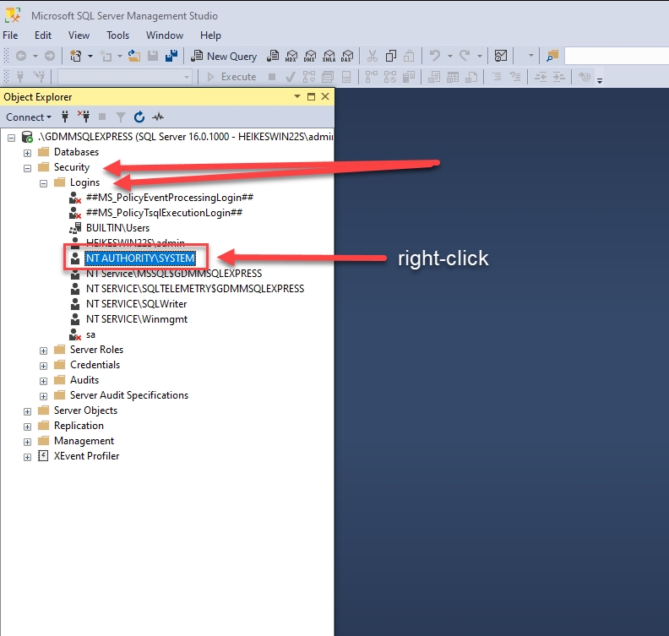Click the Navigate Backward arrow
The height and width of the screenshot is (636, 669).
(21, 56)
